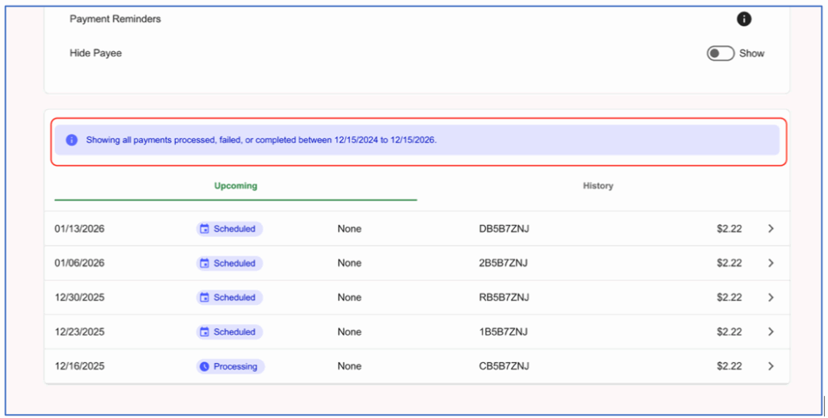
Task: Click calendar icon on 12/23/2025 Scheduled badge
Action: 205,332
